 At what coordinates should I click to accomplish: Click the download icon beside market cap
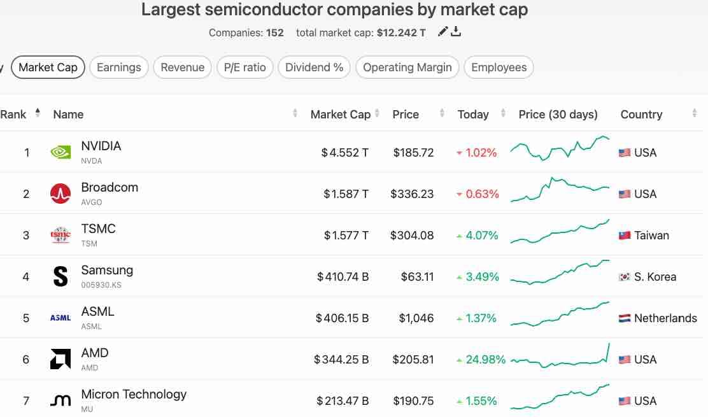click(x=456, y=32)
